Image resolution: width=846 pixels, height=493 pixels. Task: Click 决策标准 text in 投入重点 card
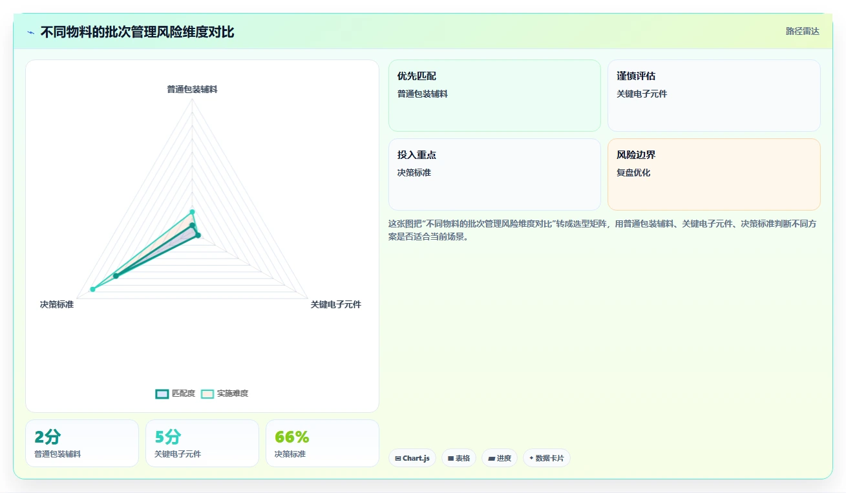414,173
